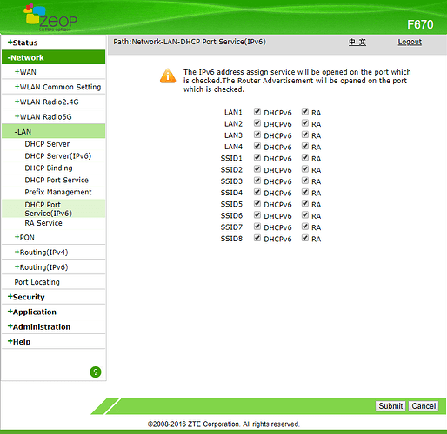Click the Logout link

(410, 42)
